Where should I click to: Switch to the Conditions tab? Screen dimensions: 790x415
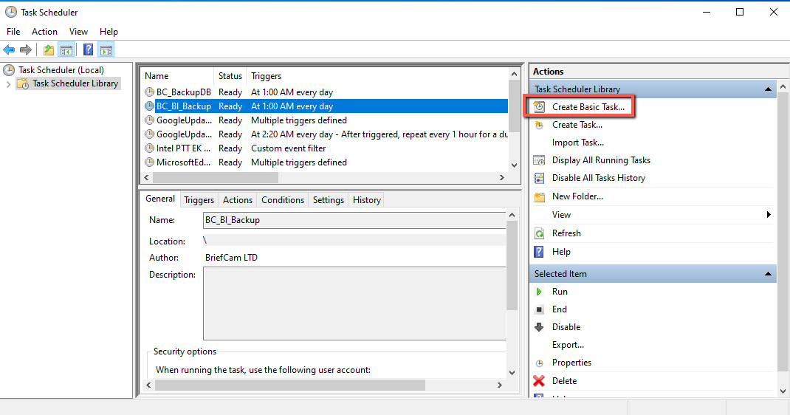pyautogui.click(x=283, y=200)
